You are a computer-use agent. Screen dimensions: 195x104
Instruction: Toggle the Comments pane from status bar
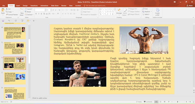148,102
